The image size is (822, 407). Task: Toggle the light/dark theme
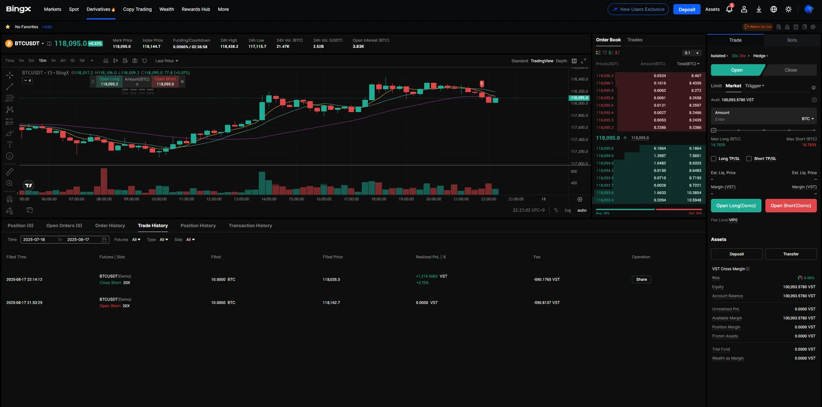[789, 9]
